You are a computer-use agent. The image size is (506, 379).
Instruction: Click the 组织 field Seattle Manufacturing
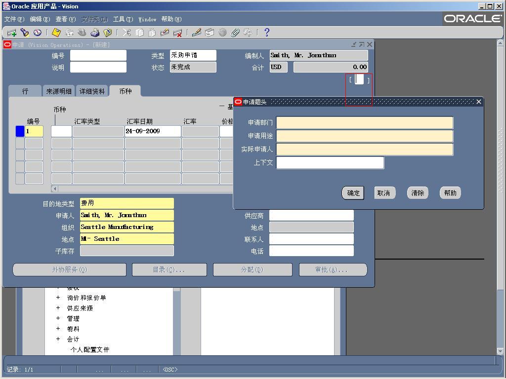tap(127, 227)
